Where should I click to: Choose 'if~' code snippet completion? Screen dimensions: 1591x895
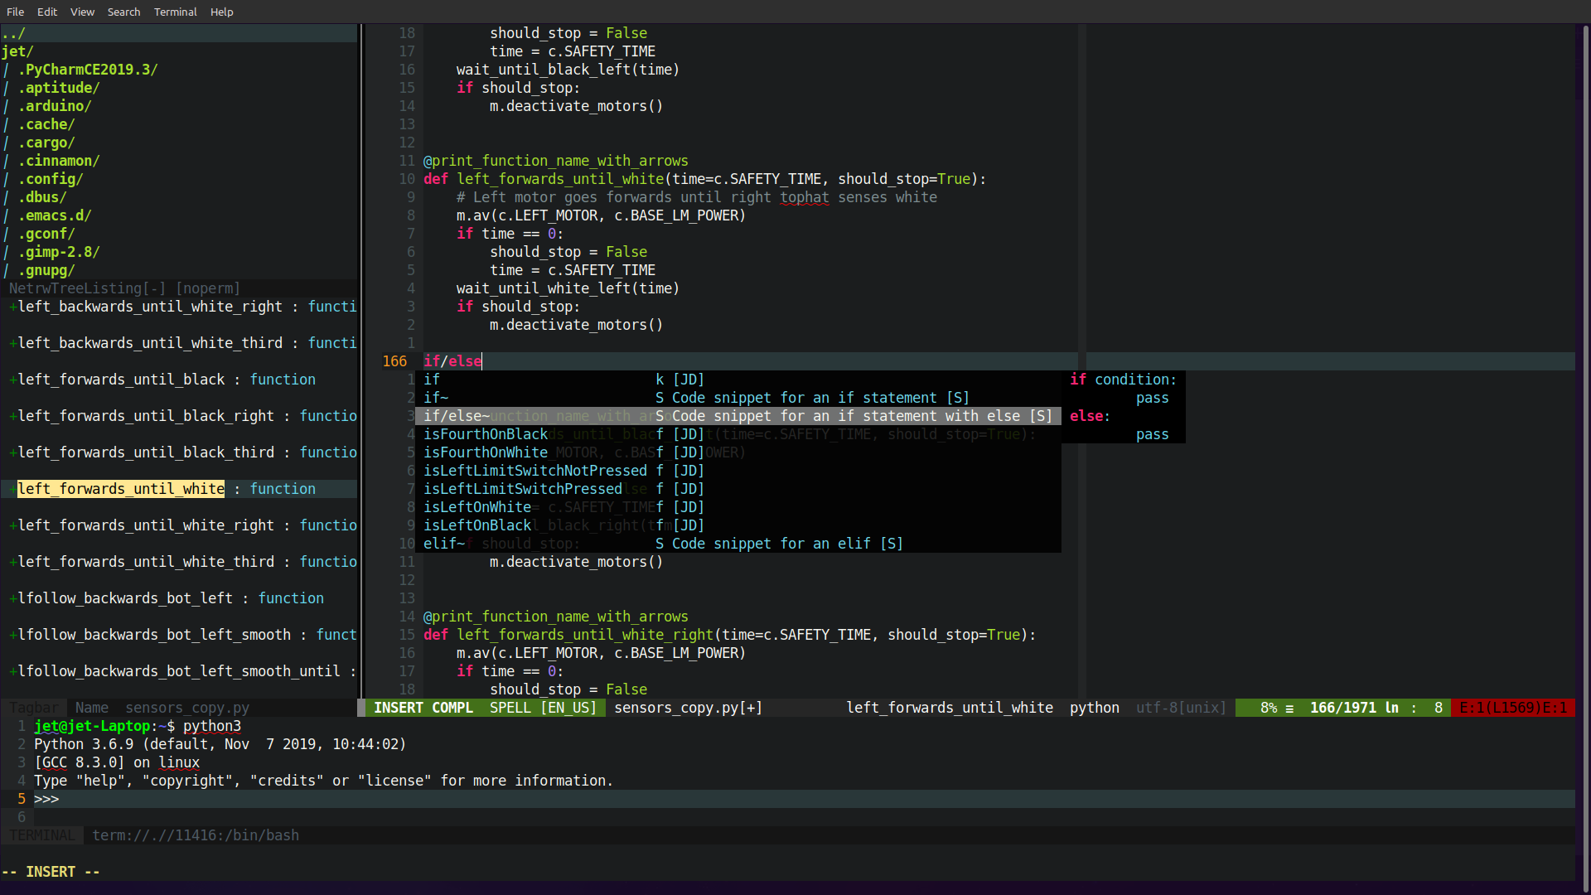(x=737, y=398)
